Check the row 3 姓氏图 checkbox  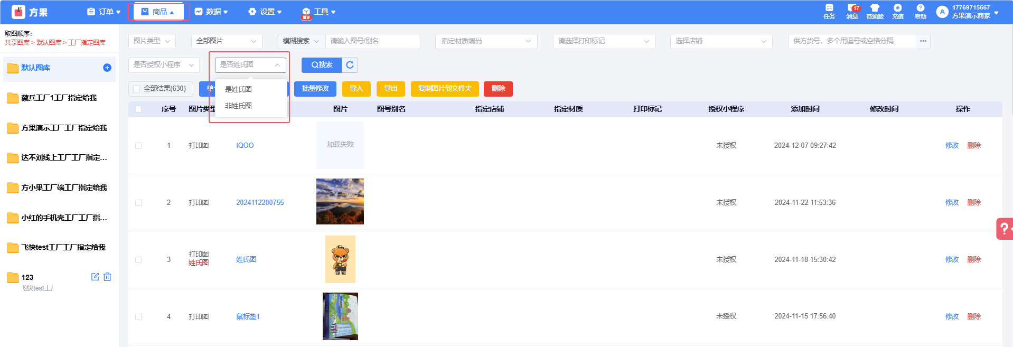point(138,259)
